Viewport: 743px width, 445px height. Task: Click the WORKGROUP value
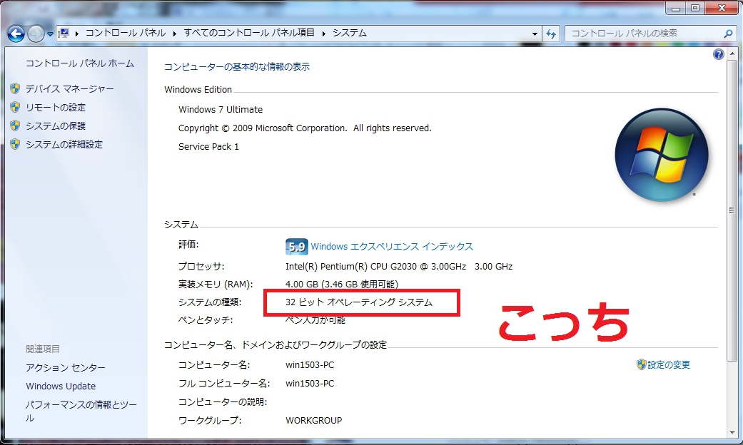pos(314,420)
